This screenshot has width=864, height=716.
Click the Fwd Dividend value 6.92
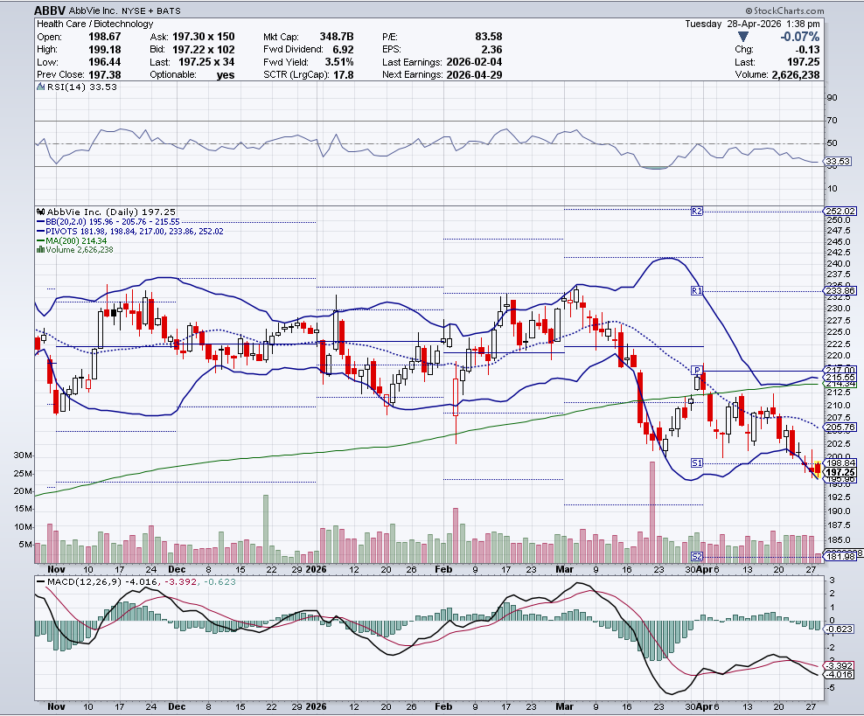pyautogui.click(x=343, y=49)
